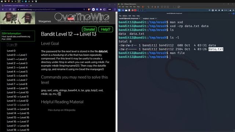
Task: Open the terminal Help menu
Action: 138,16
